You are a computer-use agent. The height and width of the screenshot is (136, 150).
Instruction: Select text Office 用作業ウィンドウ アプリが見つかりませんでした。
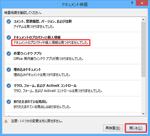[x=48, y=59]
